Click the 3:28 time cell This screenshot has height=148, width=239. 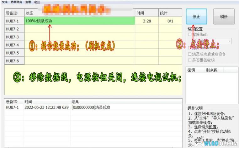pos(147,21)
